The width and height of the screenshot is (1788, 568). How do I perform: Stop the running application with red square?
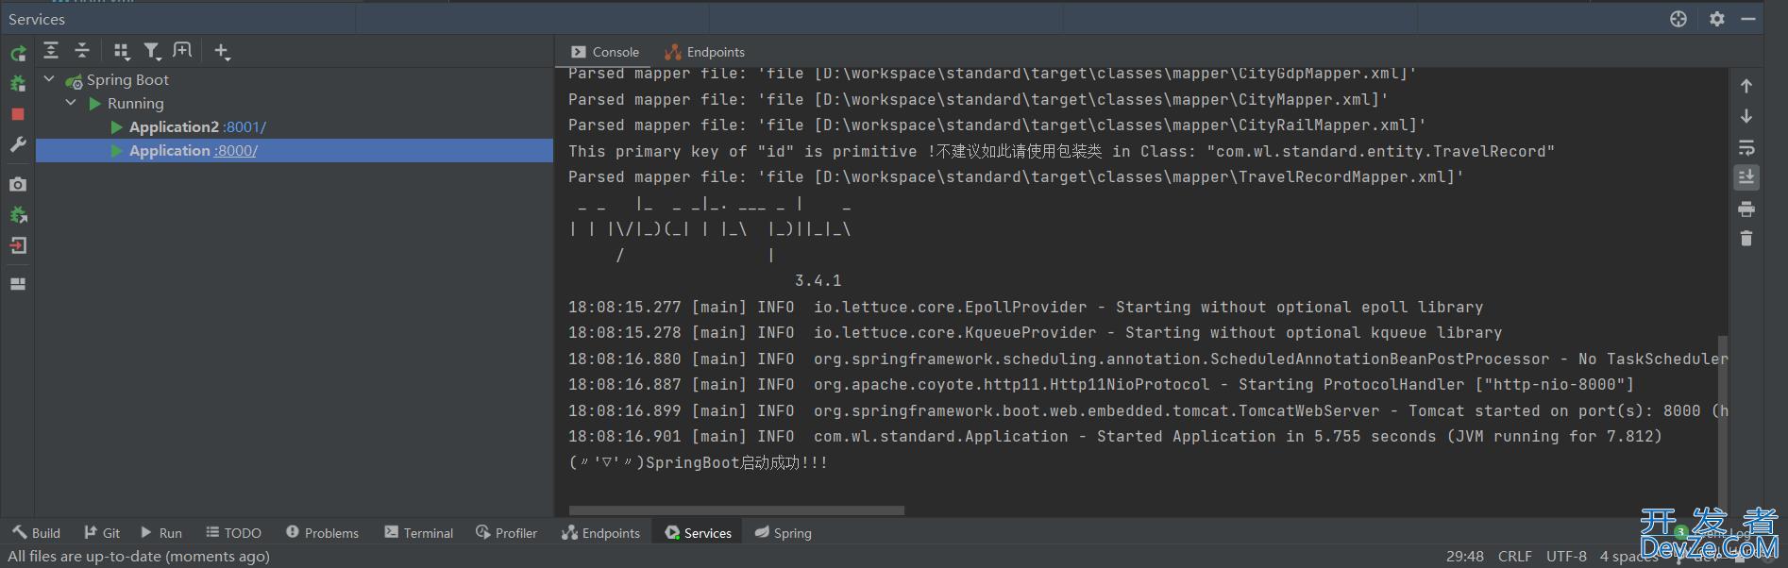pyautogui.click(x=18, y=114)
